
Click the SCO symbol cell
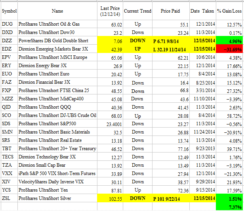click(9, 115)
